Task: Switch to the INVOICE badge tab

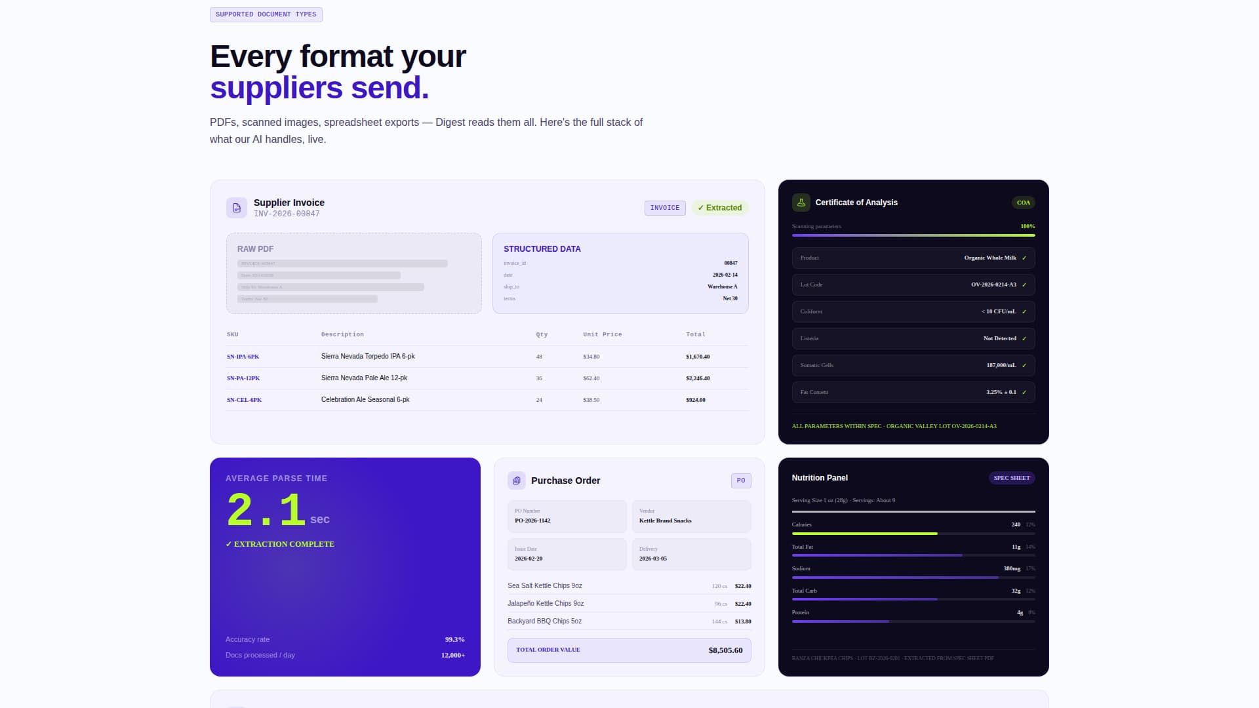Action: click(664, 208)
